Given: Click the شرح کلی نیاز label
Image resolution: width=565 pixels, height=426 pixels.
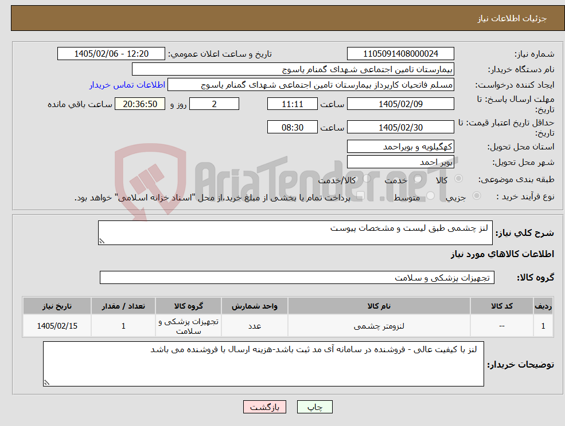Looking at the screenshot, I should click(525, 233).
